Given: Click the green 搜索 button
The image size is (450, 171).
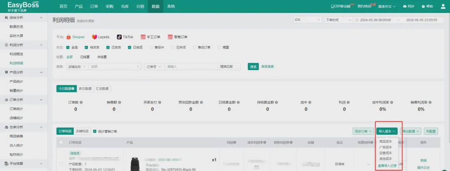Looking at the screenshot, I should click(253, 67).
